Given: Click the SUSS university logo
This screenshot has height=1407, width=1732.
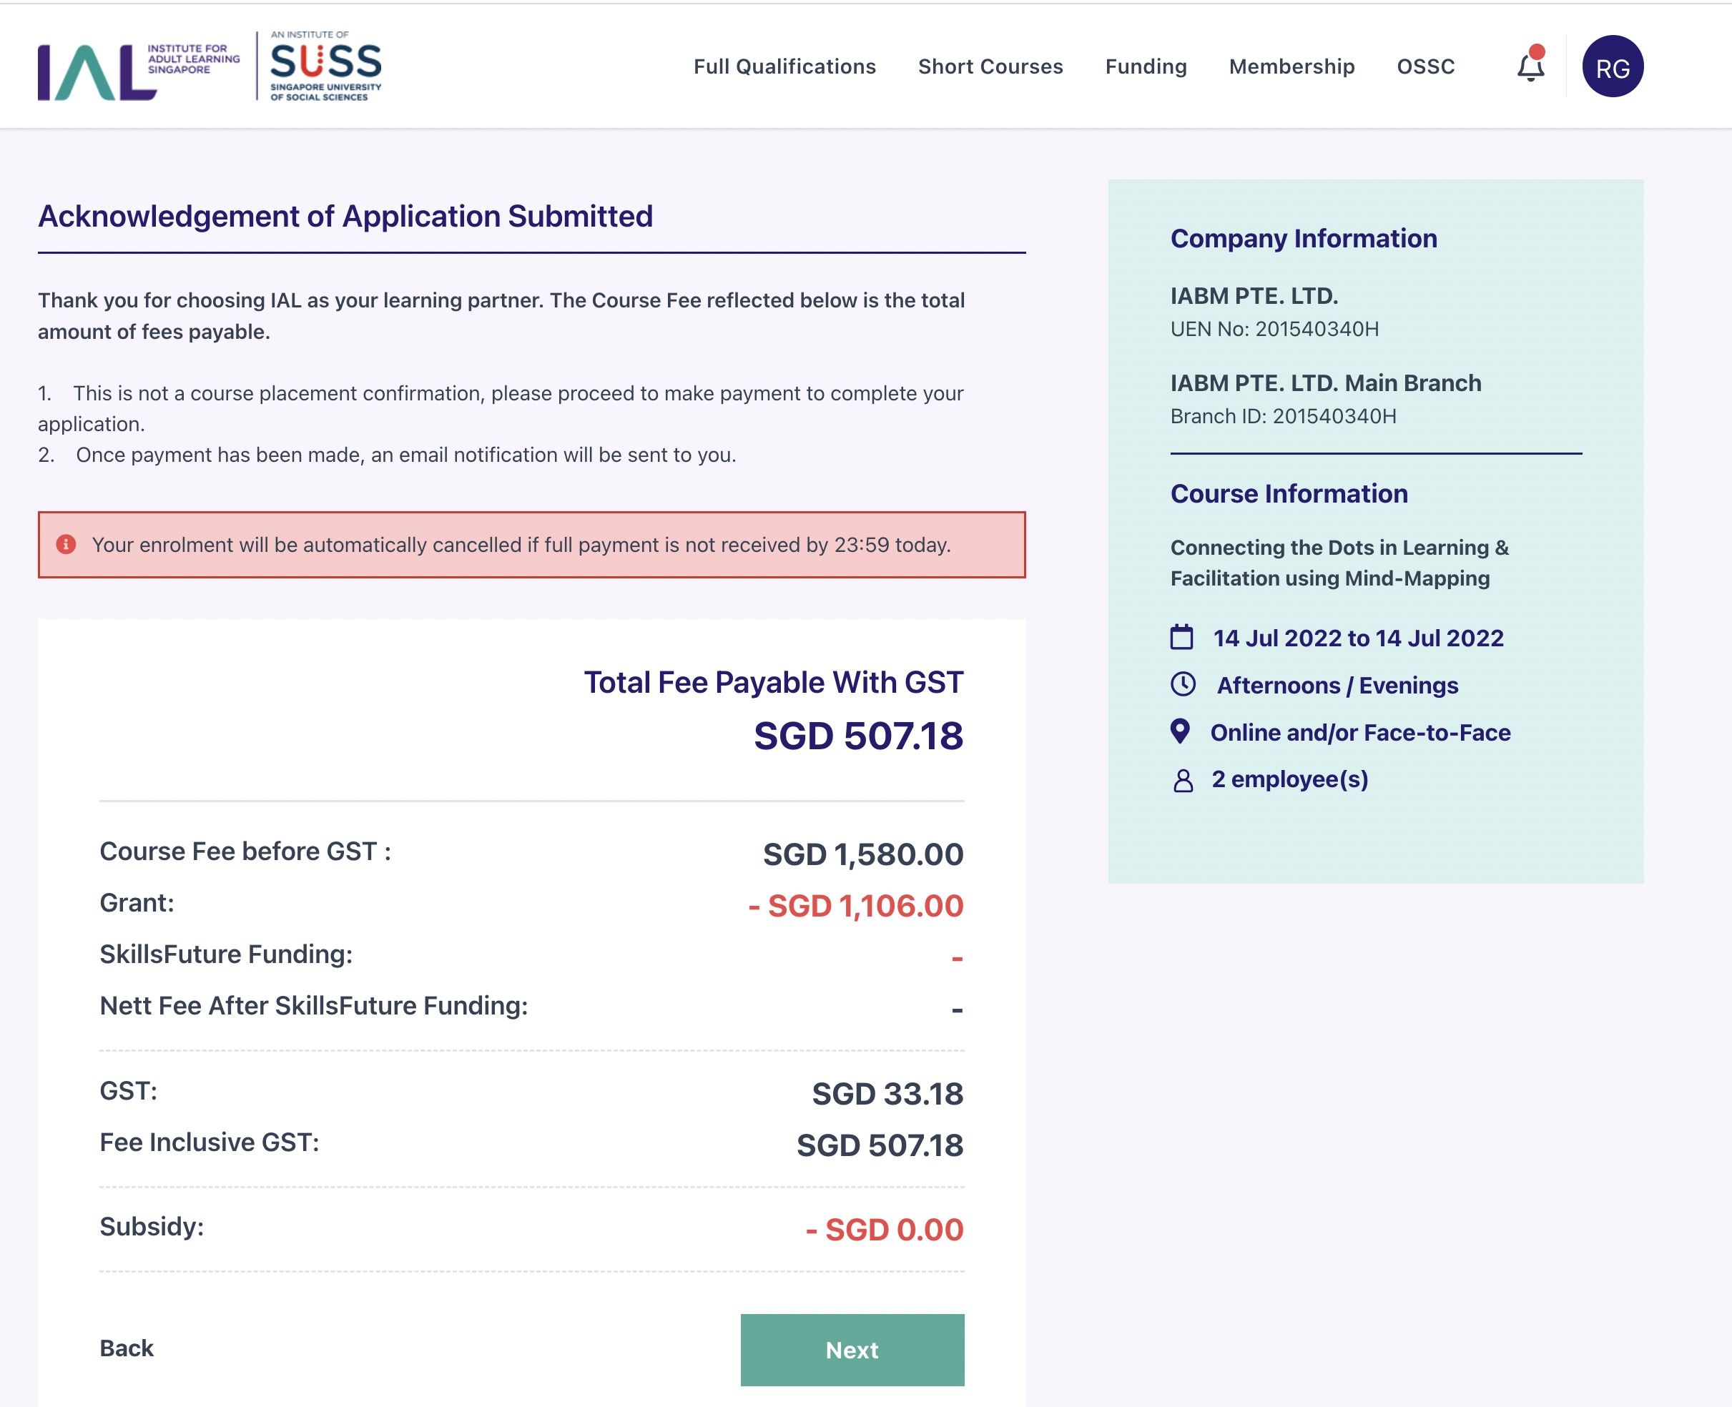Looking at the screenshot, I should click(x=325, y=66).
